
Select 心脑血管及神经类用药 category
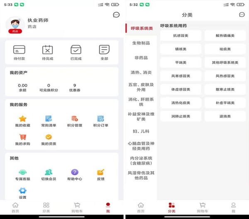click(141, 146)
